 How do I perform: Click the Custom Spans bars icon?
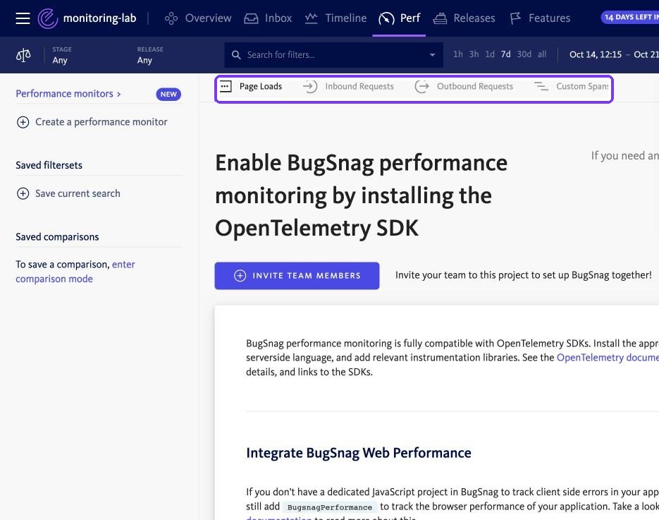tap(541, 86)
